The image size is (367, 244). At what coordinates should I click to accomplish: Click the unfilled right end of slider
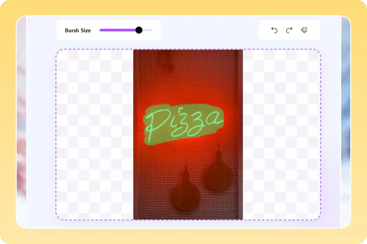(148, 30)
